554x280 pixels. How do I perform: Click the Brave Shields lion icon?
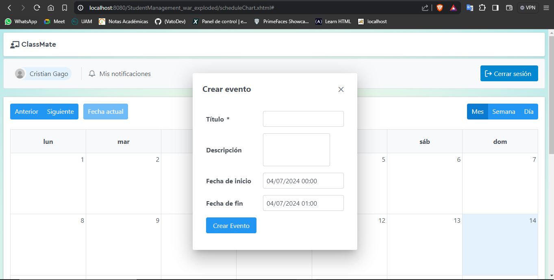coord(439,8)
